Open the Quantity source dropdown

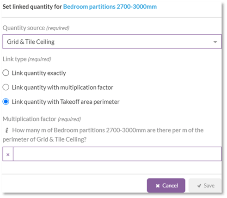point(112,42)
